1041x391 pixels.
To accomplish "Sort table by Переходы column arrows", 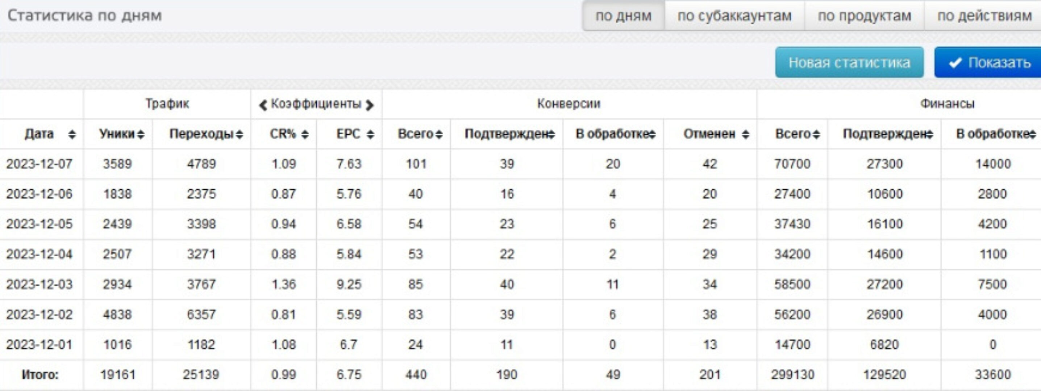I will 239,134.
